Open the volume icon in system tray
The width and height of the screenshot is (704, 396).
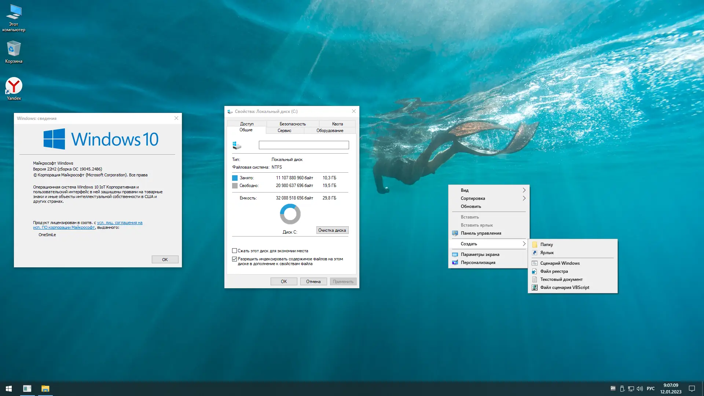[x=640, y=389]
